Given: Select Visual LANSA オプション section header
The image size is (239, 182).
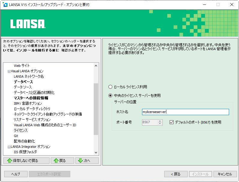Looking at the screenshot, I should tap(27, 71).
